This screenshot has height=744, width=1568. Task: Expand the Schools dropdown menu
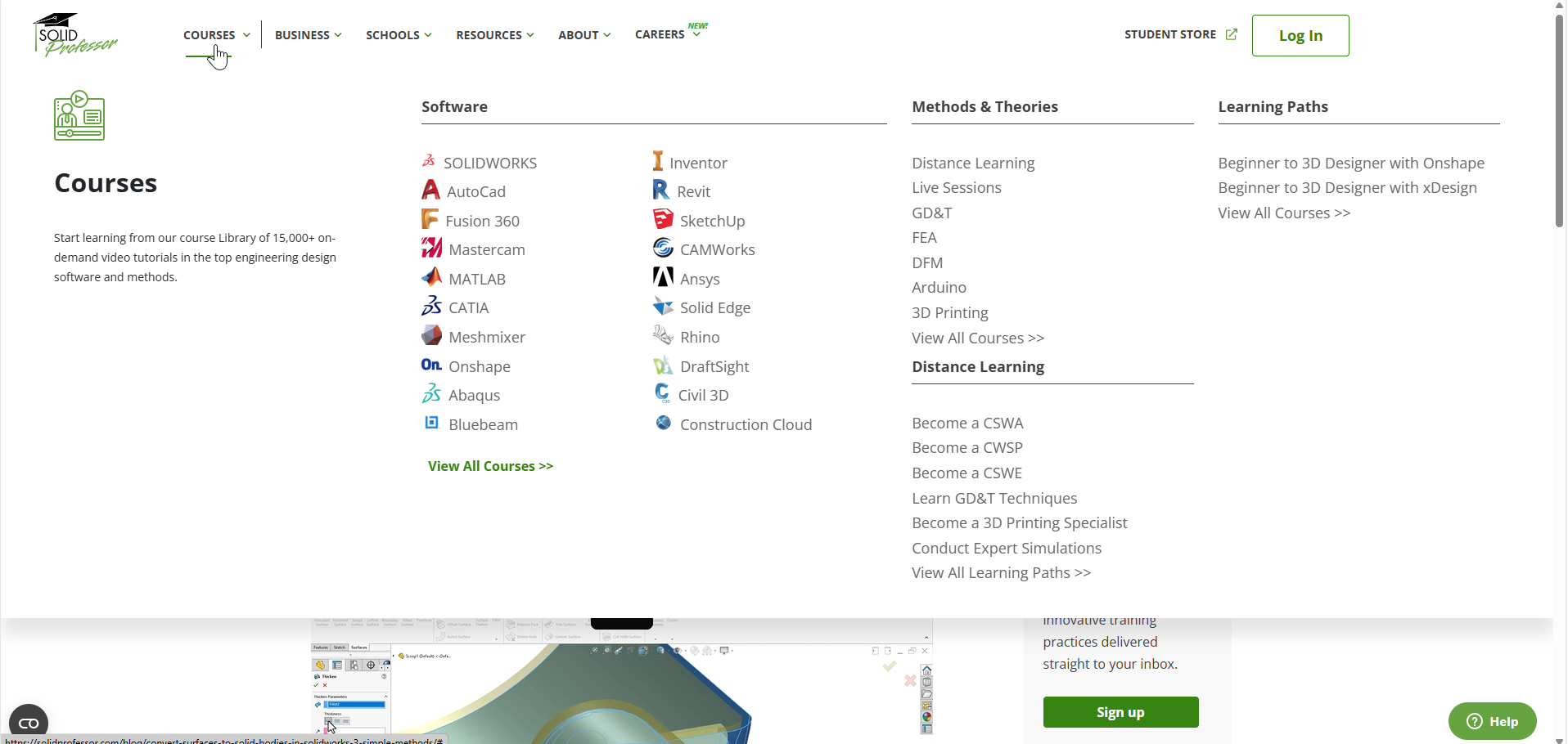tap(398, 35)
